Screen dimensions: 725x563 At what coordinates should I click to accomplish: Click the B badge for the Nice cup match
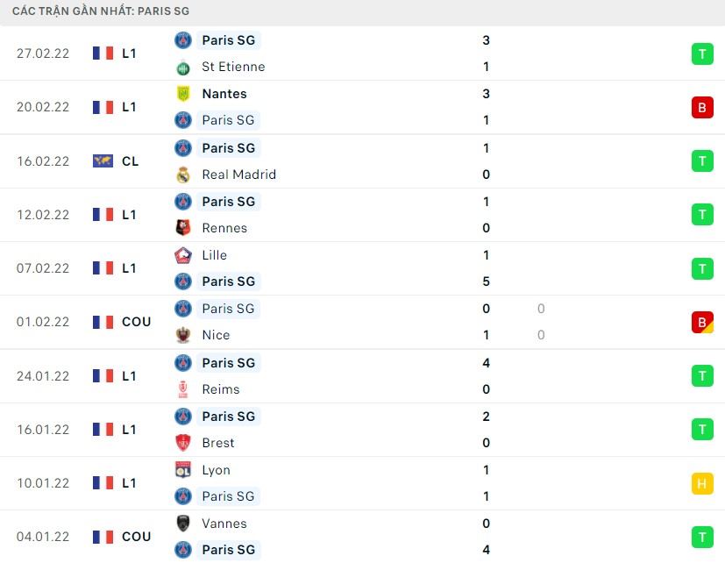[702, 323]
